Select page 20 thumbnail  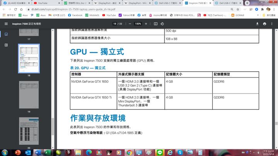[x=29, y=131]
